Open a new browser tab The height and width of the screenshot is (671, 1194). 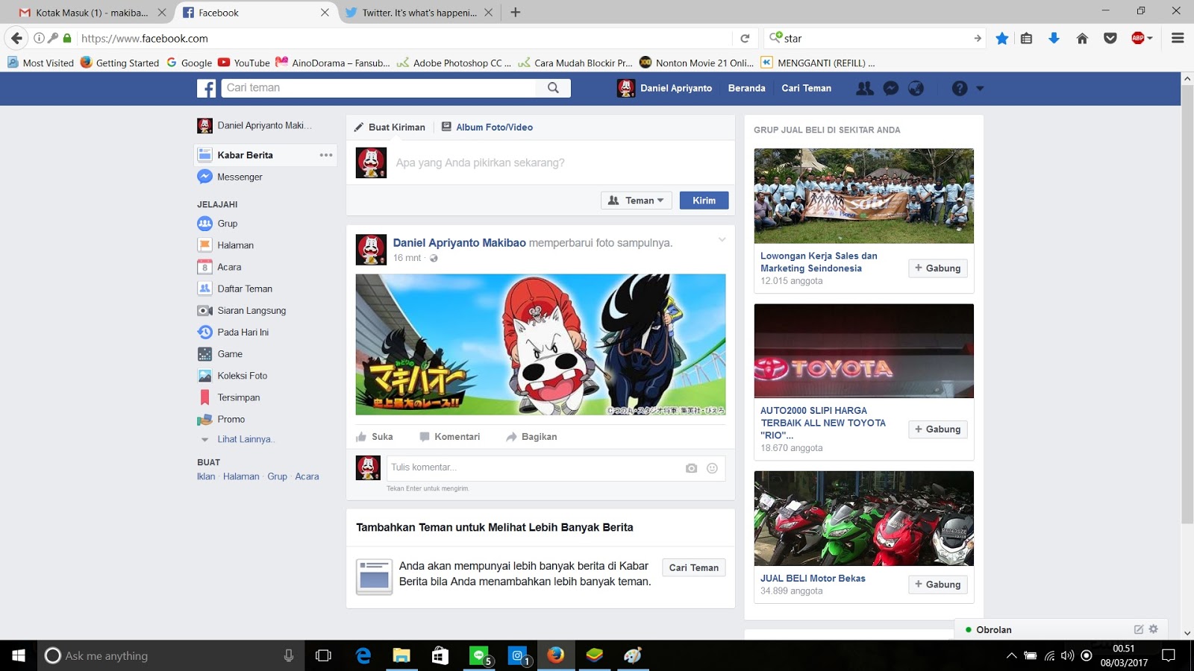pos(516,12)
